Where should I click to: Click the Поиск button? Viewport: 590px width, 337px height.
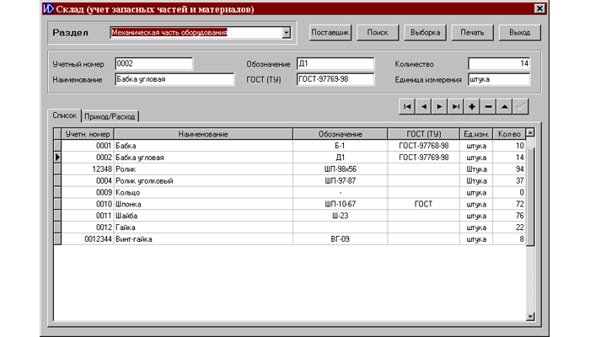tap(378, 33)
